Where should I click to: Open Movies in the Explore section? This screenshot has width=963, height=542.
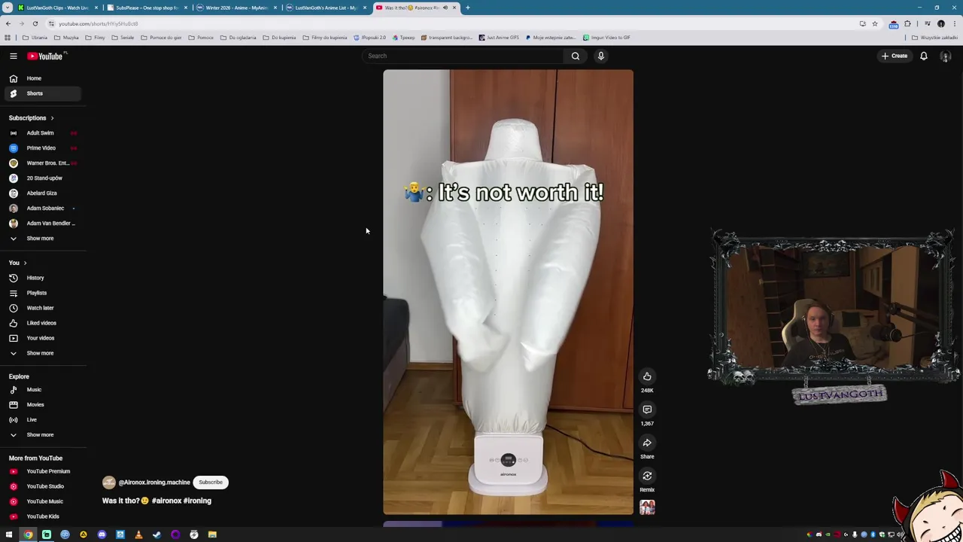point(43,404)
